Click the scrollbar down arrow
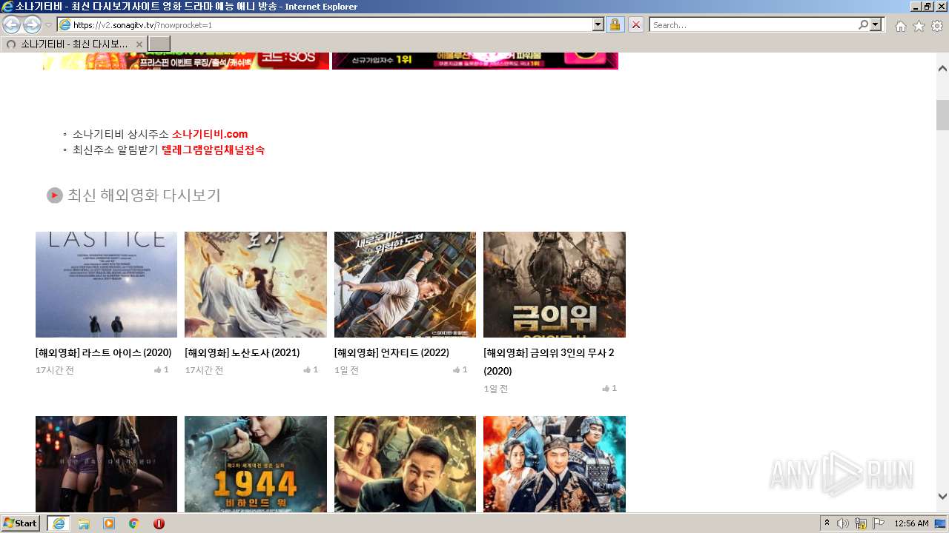 [x=942, y=497]
